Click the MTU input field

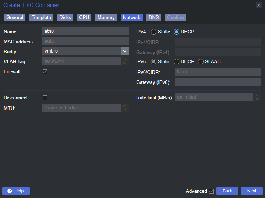pyautogui.click(x=81, y=108)
